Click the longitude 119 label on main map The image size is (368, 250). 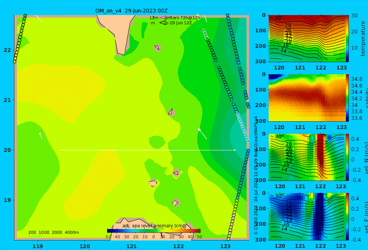(38, 246)
